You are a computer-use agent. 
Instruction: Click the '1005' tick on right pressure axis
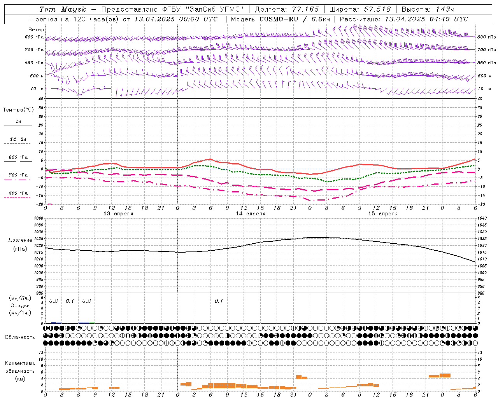pos(482,266)
